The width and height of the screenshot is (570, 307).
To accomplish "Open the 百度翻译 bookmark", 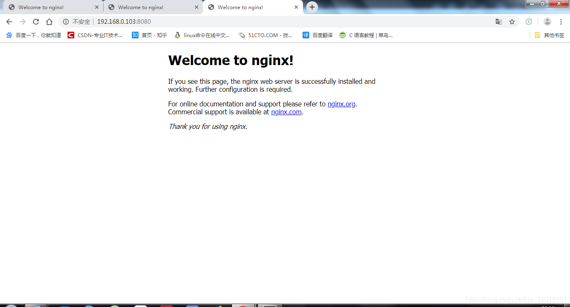I will point(318,35).
